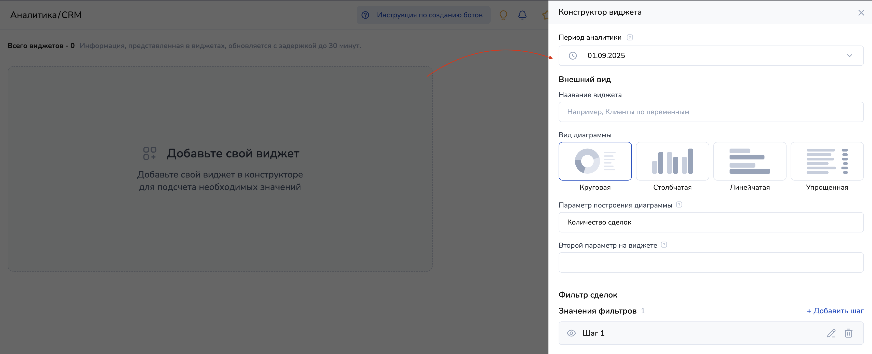
Task: Click the lightbulb ideas icon in header
Action: click(x=503, y=15)
